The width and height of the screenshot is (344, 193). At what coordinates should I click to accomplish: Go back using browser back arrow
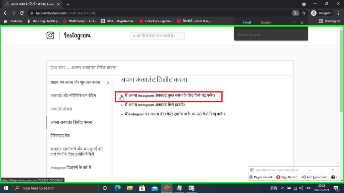[5, 13]
